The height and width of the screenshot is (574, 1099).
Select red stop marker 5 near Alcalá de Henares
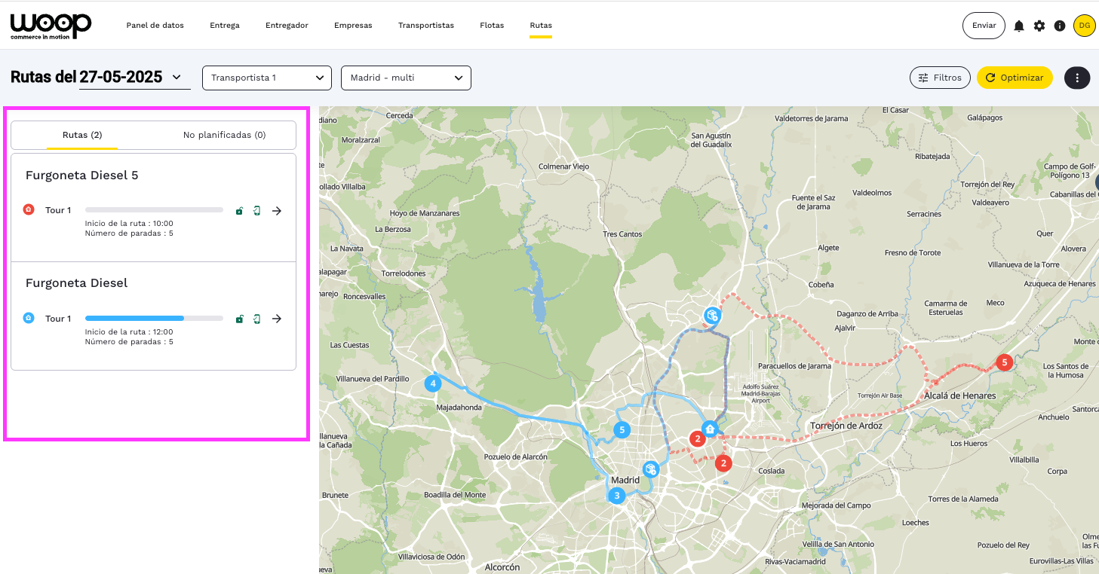(1003, 362)
